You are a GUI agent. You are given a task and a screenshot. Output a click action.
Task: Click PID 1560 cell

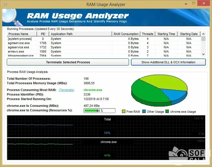coord(43,51)
